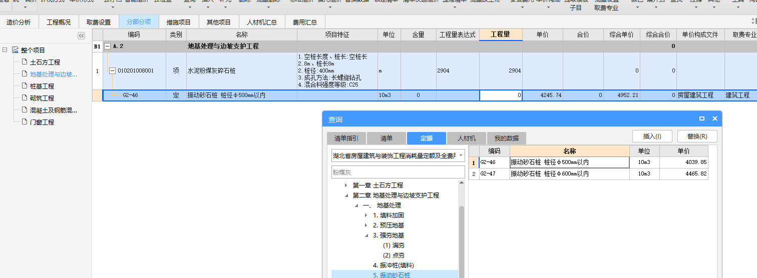757x278 pixels.
Task: Click the 4245.74 unit price cell
Action: coord(543,95)
